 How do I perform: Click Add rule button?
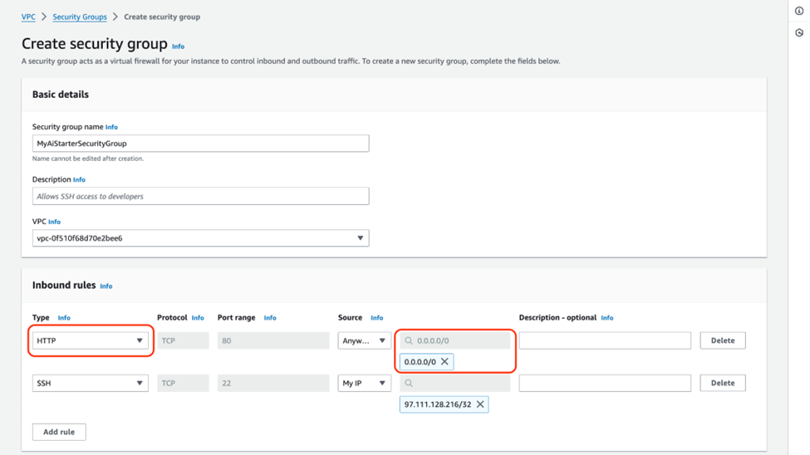click(59, 432)
